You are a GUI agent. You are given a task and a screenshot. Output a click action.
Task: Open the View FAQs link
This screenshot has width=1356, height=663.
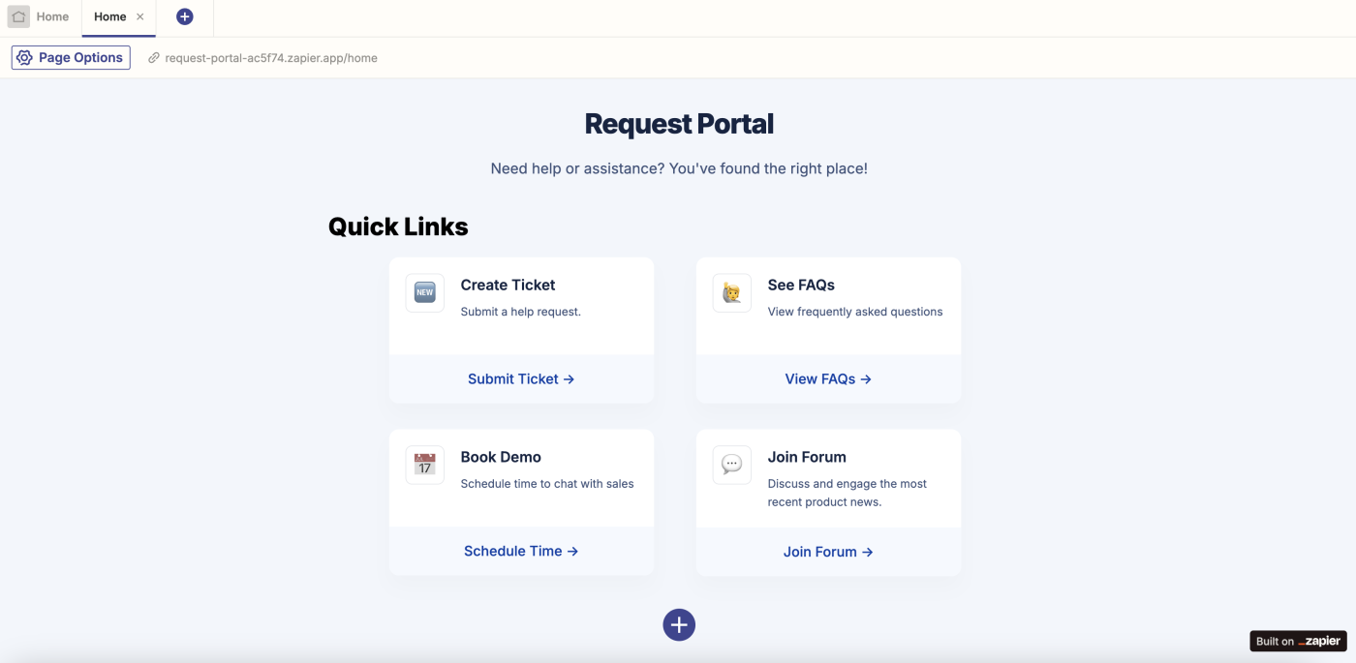828,379
